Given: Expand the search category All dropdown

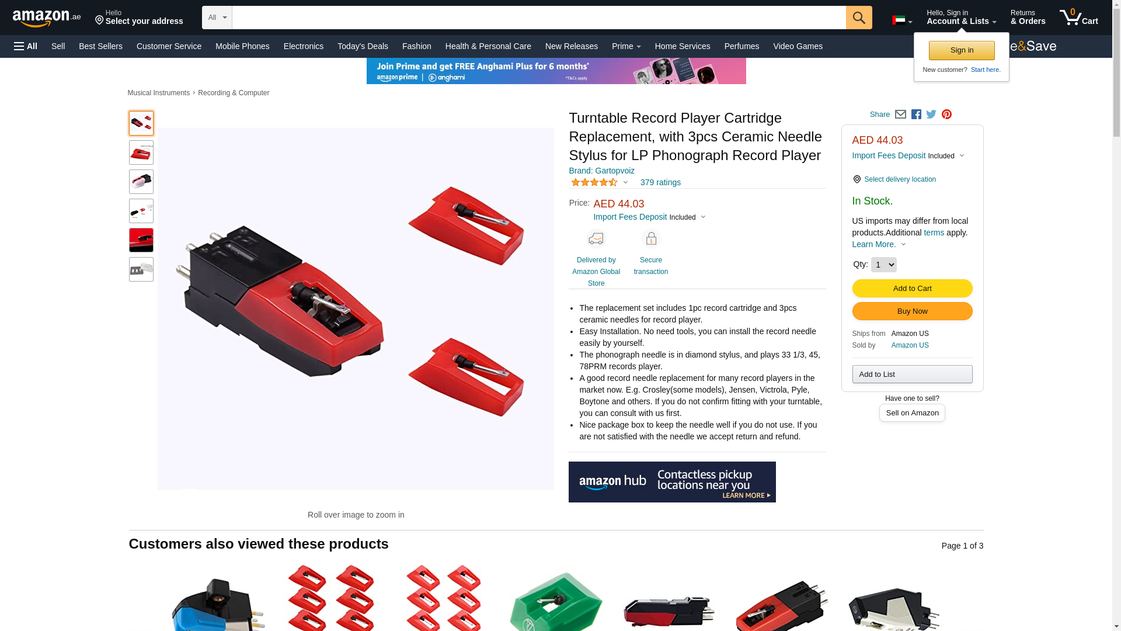Looking at the screenshot, I should 217,18.
